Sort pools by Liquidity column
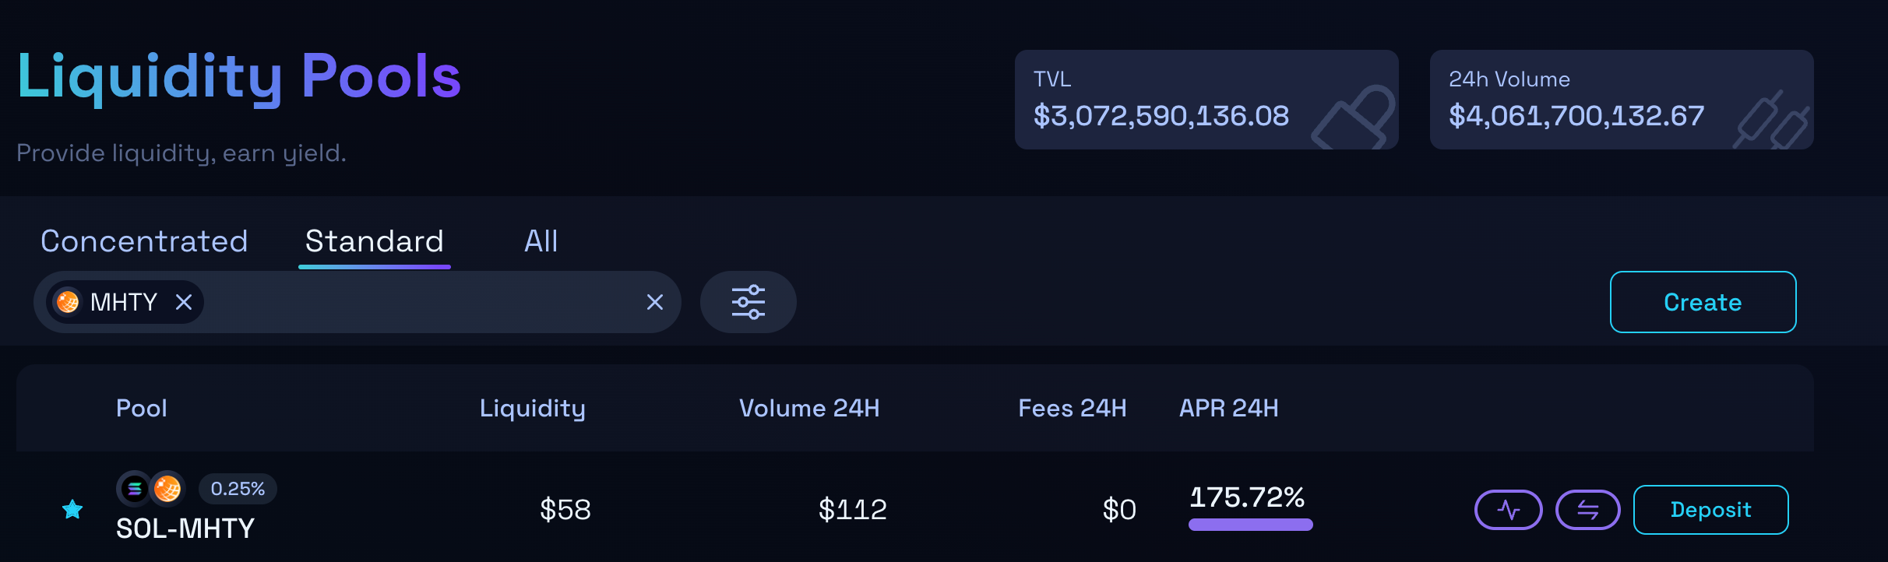 pos(532,408)
